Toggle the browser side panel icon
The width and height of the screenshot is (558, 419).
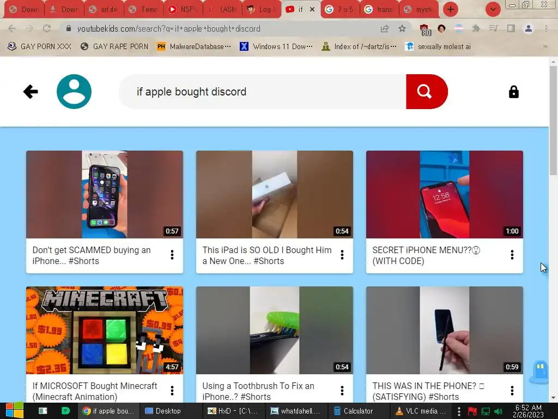coord(511,28)
